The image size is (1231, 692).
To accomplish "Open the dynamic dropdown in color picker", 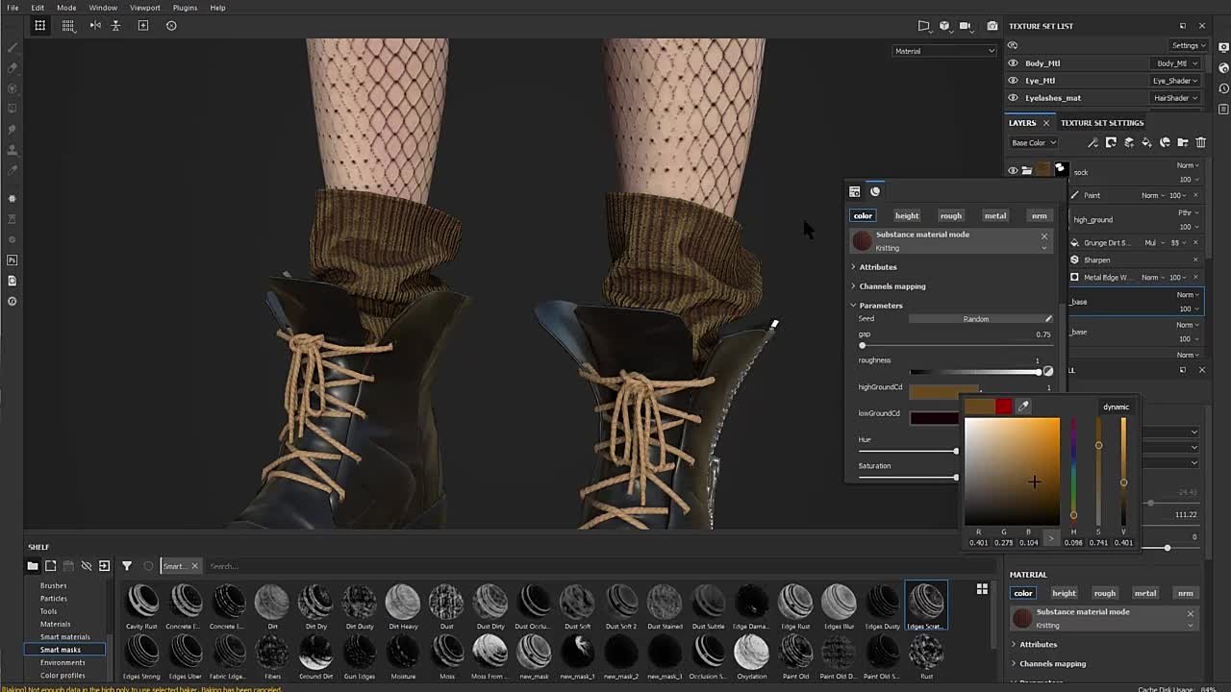I will (1116, 407).
